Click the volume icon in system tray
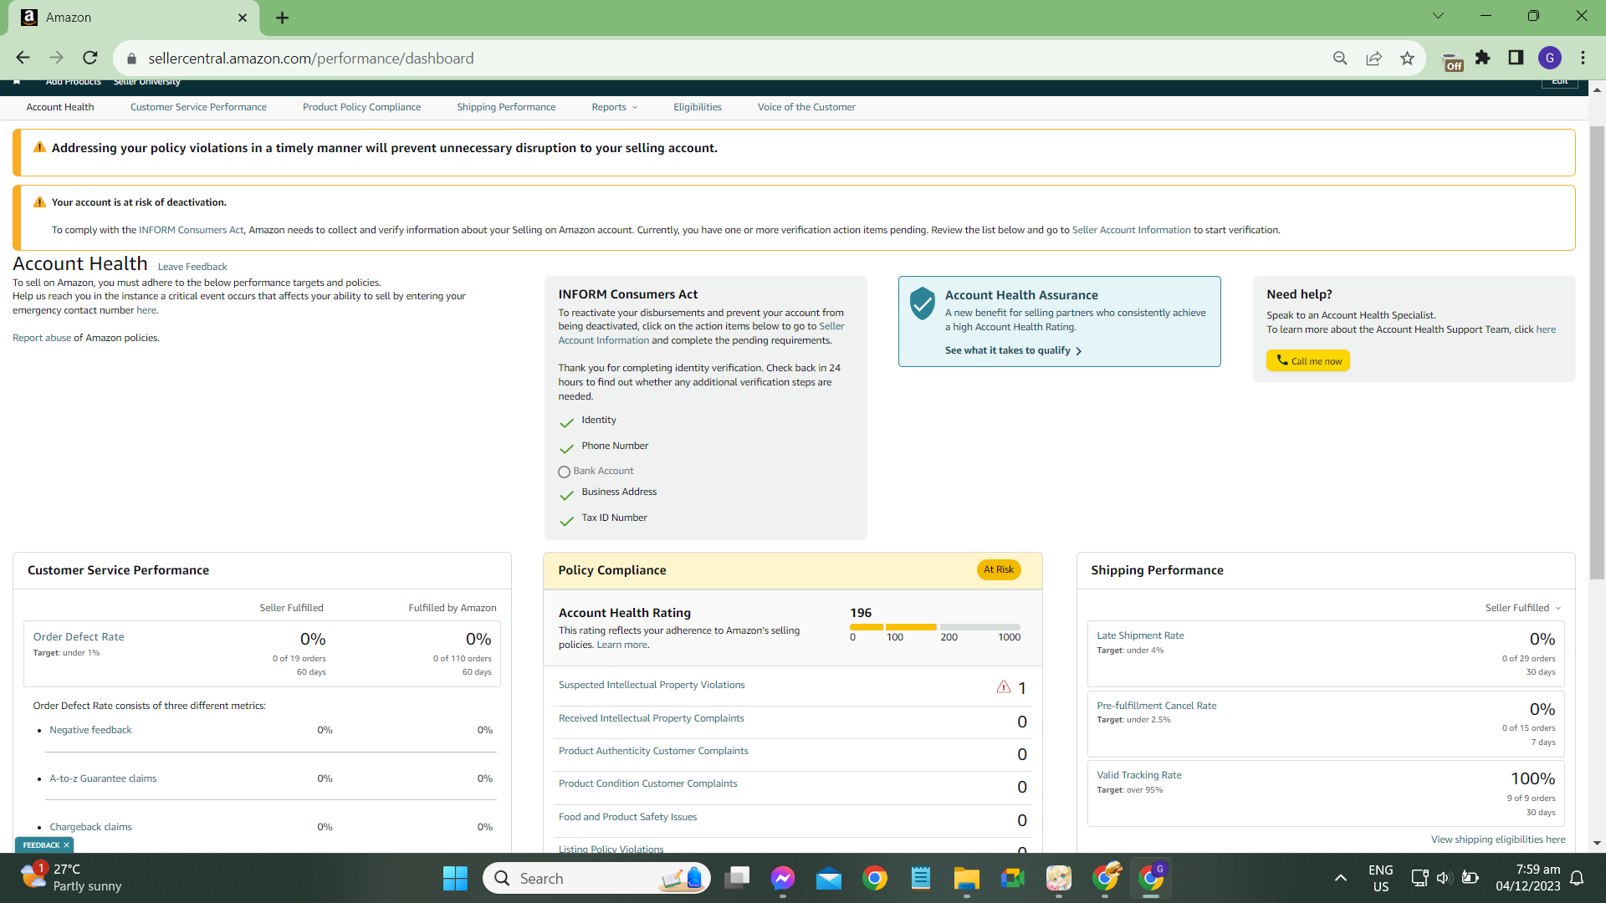Screen dimensions: 1606x903 1444,878
